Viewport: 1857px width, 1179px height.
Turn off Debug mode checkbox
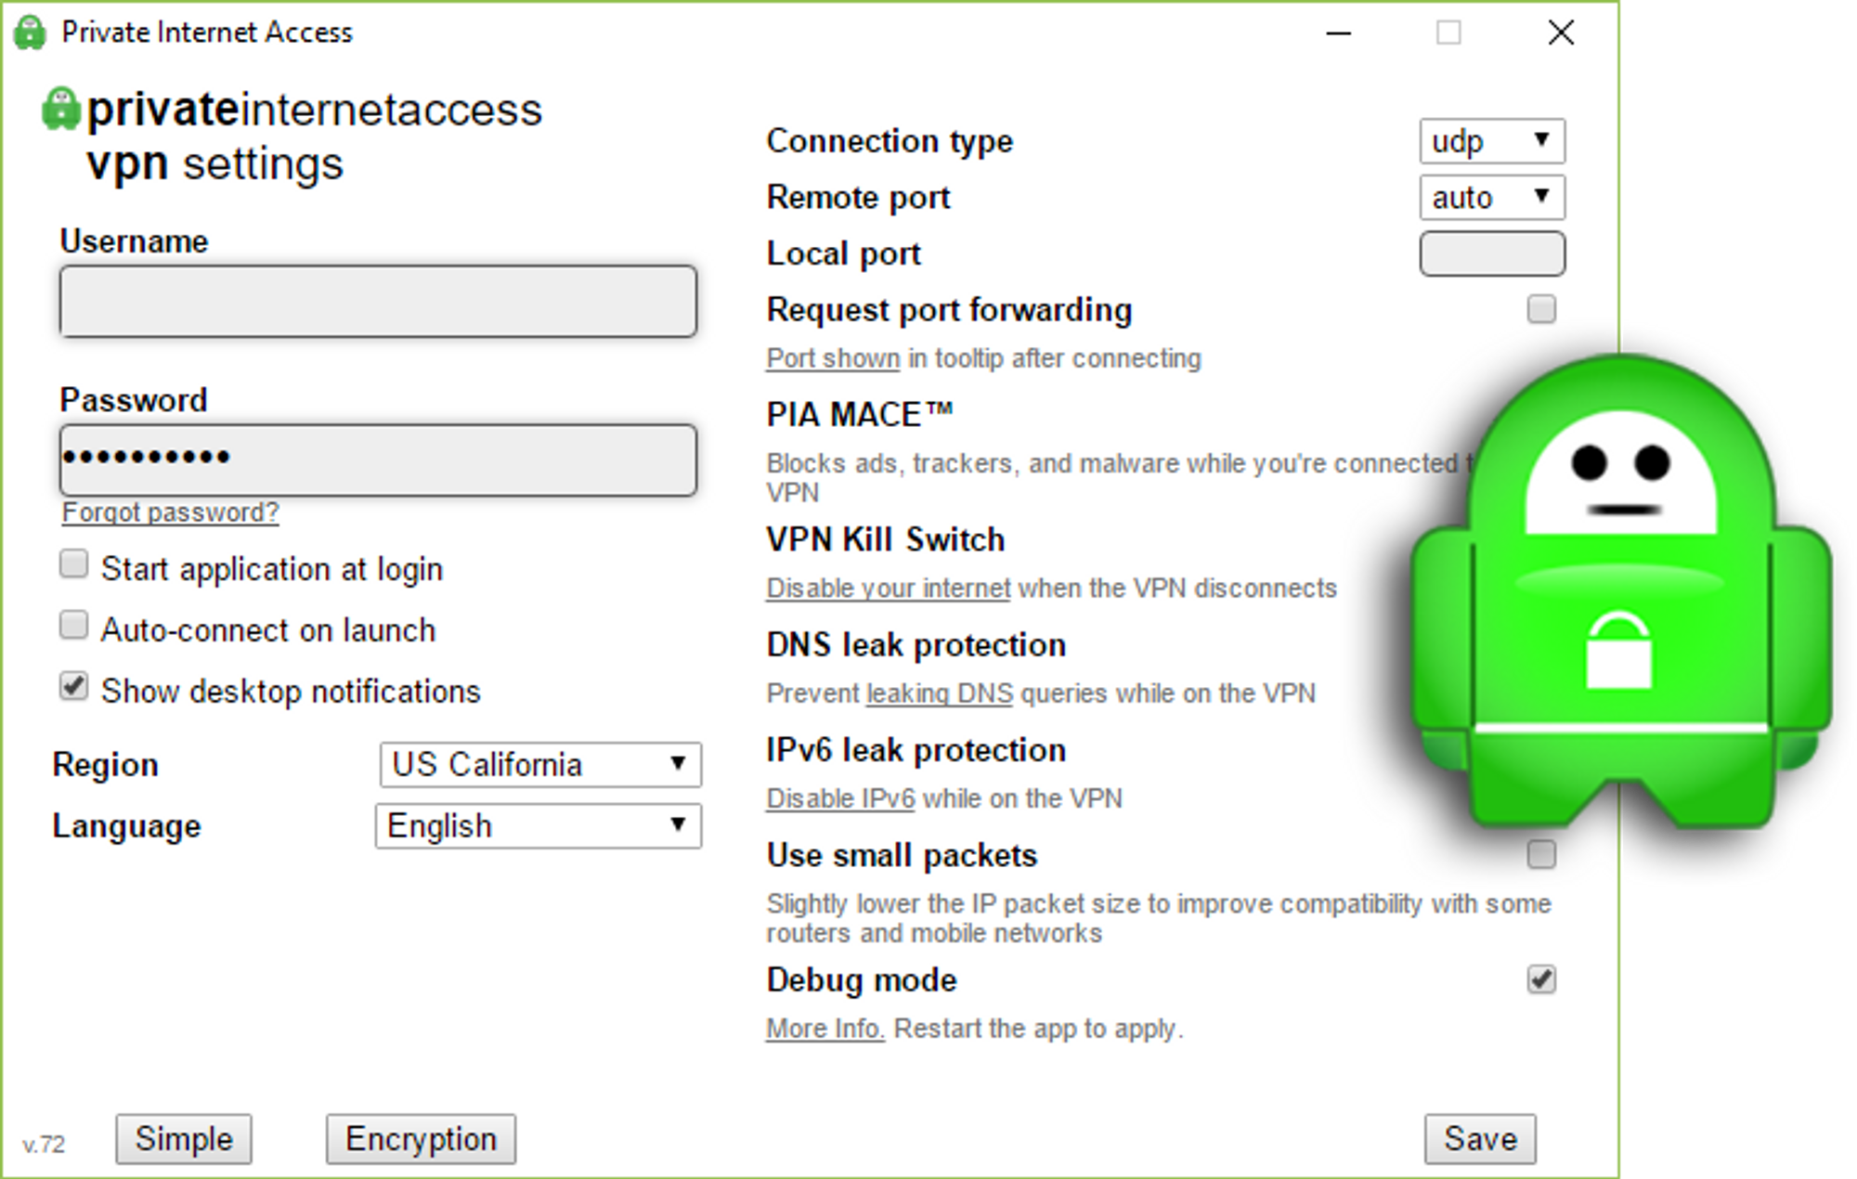tap(1541, 979)
